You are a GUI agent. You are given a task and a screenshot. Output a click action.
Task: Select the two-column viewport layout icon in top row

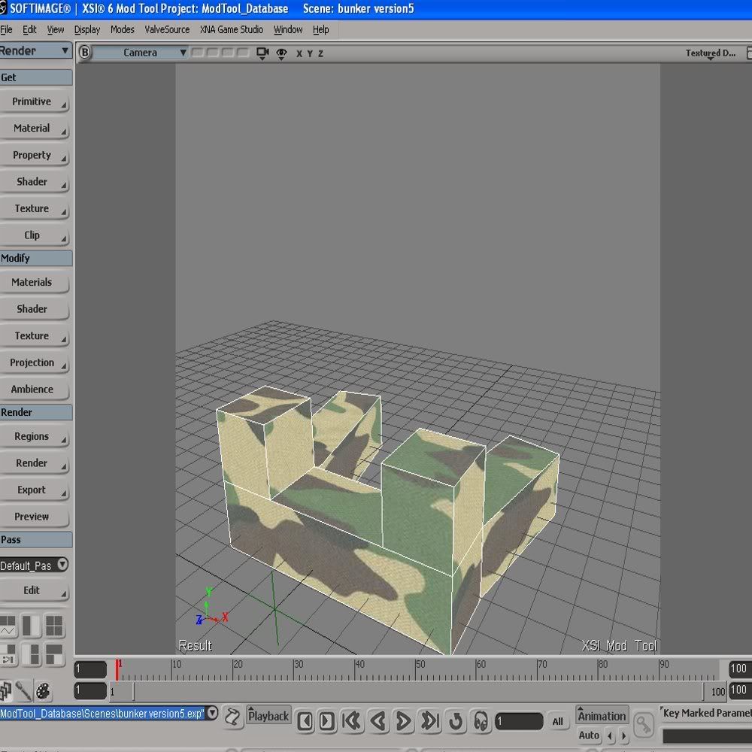[x=31, y=626]
